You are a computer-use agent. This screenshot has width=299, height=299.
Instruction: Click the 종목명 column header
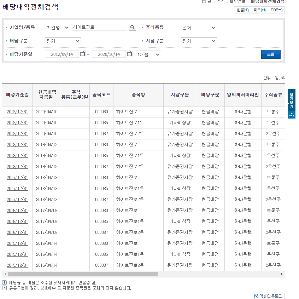click(139, 95)
